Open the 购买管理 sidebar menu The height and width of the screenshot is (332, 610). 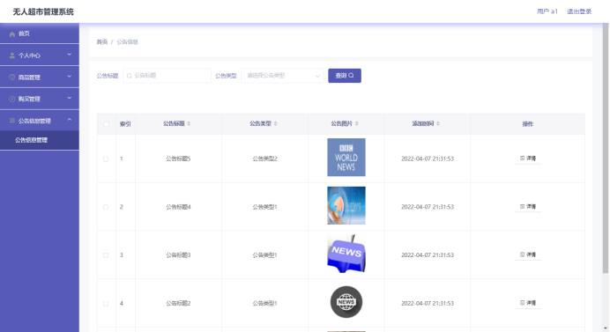(x=40, y=99)
